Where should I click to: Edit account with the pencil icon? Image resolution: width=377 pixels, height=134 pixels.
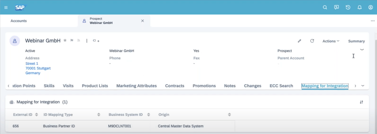(x=299, y=41)
